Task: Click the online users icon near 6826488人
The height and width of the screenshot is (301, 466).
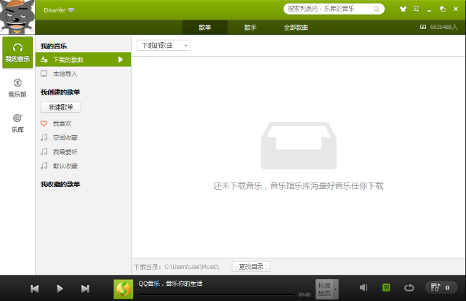Action: (x=423, y=27)
